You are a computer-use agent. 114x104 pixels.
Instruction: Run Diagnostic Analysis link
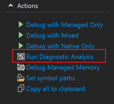click(x=60, y=57)
